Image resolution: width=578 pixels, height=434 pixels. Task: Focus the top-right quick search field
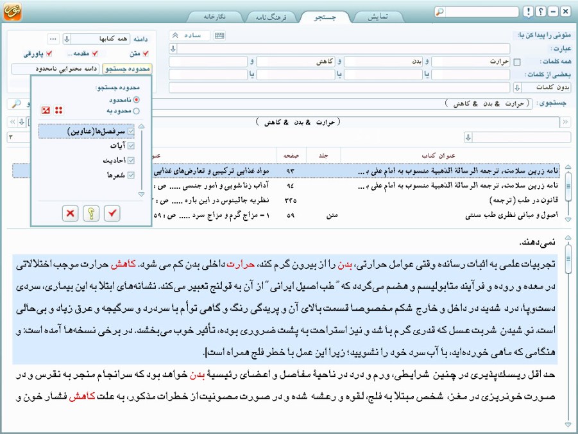tap(481, 12)
